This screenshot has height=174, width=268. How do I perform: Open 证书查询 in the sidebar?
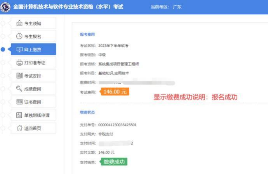click(x=33, y=102)
